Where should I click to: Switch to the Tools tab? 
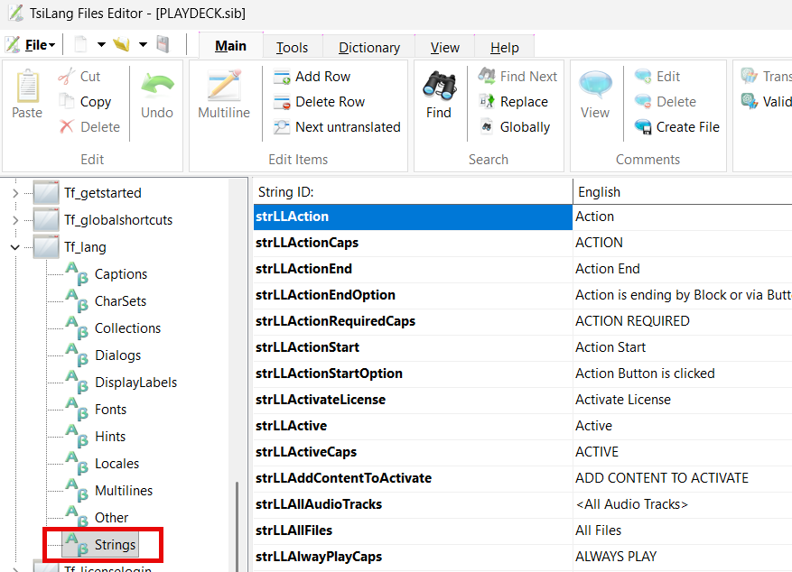tap(292, 48)
